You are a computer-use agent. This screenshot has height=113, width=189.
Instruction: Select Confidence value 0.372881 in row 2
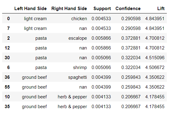(x=131, y=38)
